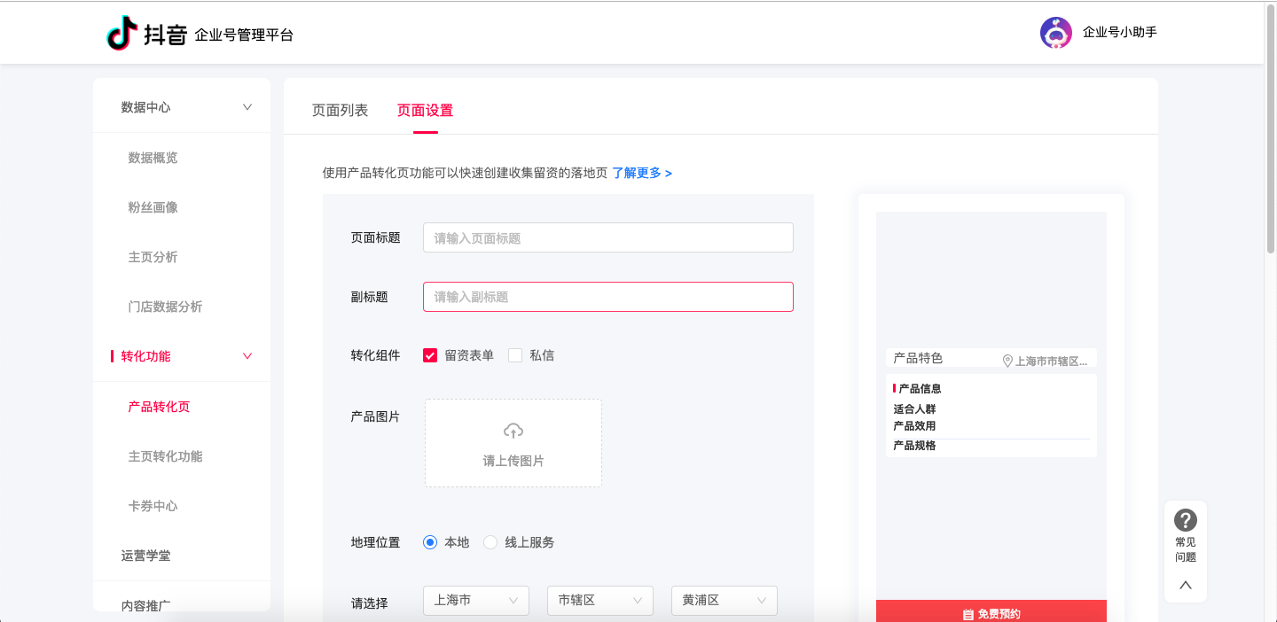1277x622 pixels.
Task: Uncheck the 留资表单 checkbox
Action: [x=430, y=354]
